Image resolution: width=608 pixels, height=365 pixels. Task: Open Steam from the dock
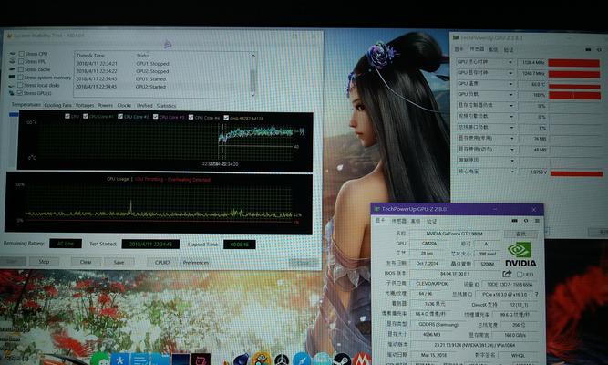[x=342, y=360]
